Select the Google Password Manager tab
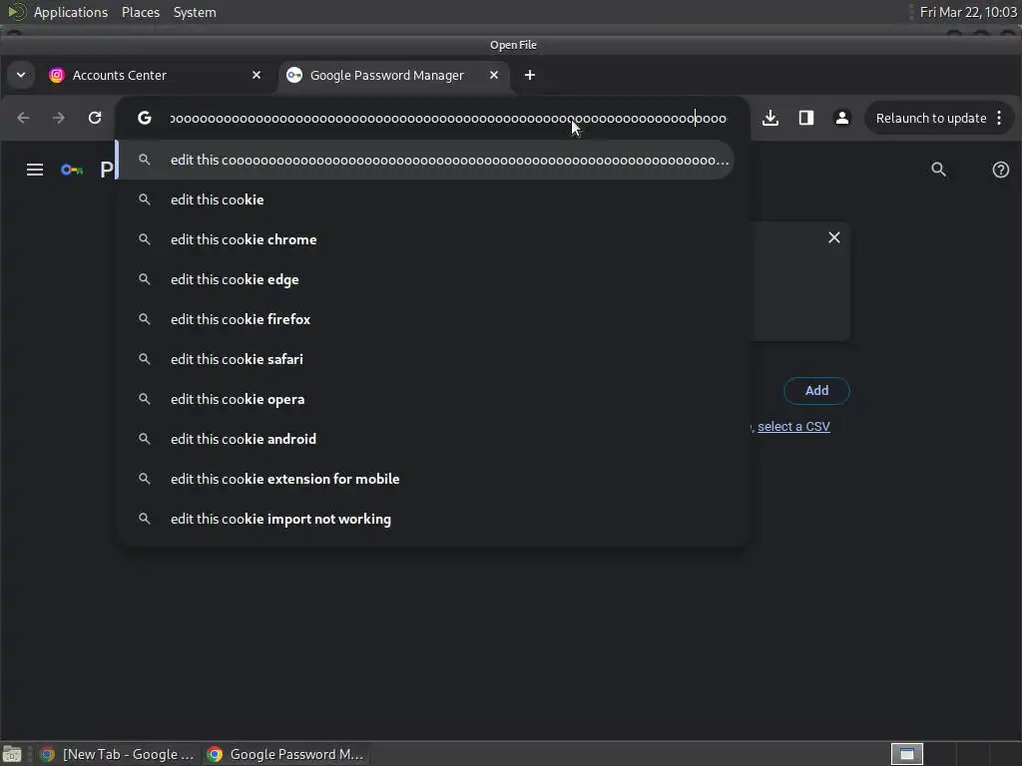Viewport: 1022px width, 766px height. [393, 76]
